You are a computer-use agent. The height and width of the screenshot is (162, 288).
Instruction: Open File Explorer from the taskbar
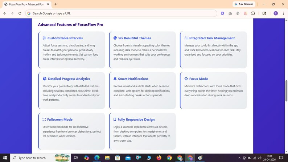[x=107, y=158]
